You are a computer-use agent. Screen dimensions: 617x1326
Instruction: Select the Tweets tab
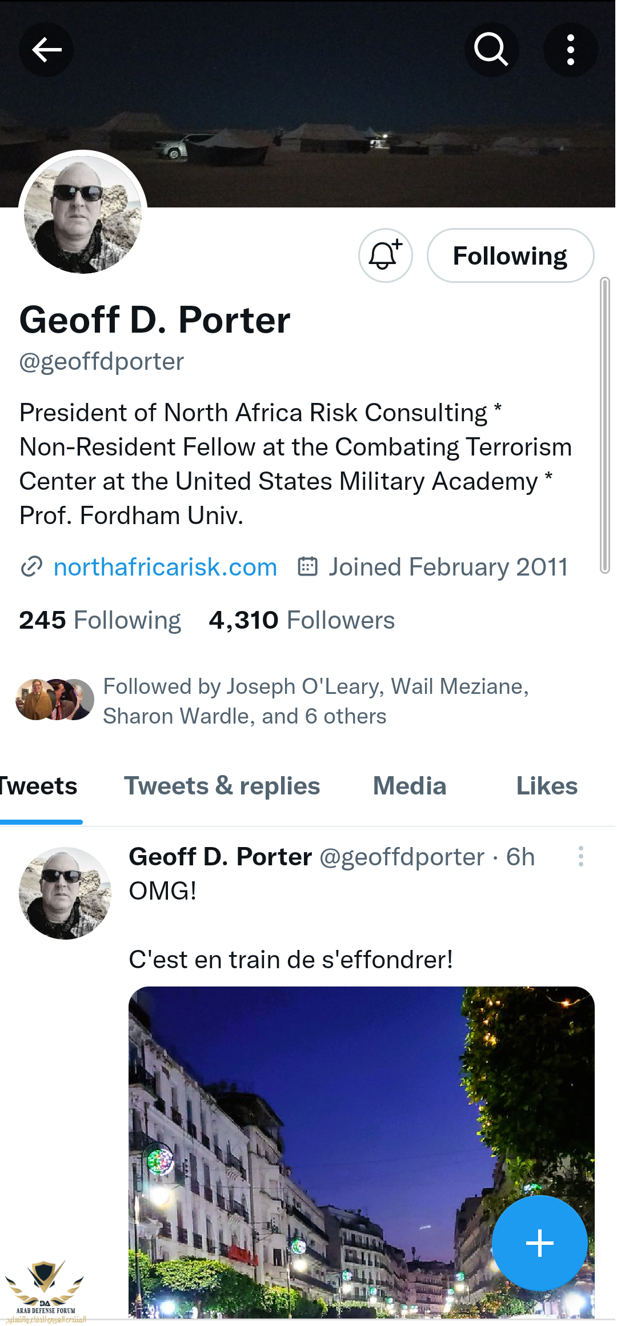[38, 786]
